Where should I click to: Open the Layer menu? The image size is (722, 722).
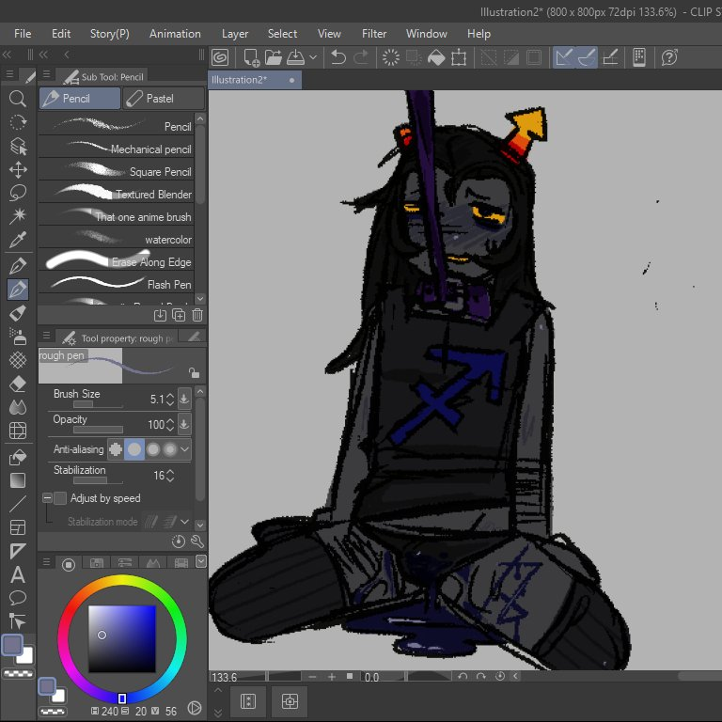click(235, 34)
